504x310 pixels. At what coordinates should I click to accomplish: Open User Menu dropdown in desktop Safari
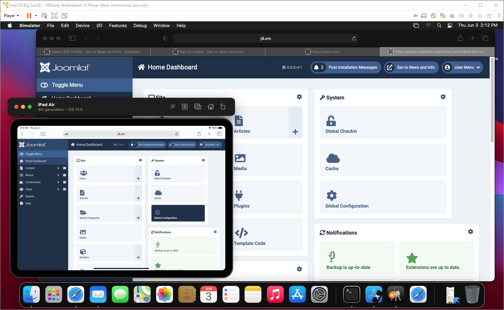point(463,67)
